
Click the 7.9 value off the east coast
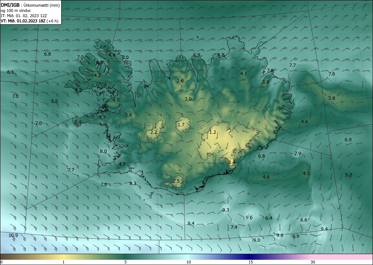pos(298,154)
